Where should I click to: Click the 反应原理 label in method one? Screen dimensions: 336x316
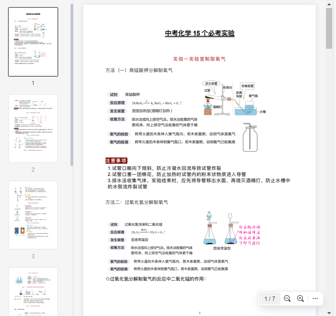tap(117, 103)
